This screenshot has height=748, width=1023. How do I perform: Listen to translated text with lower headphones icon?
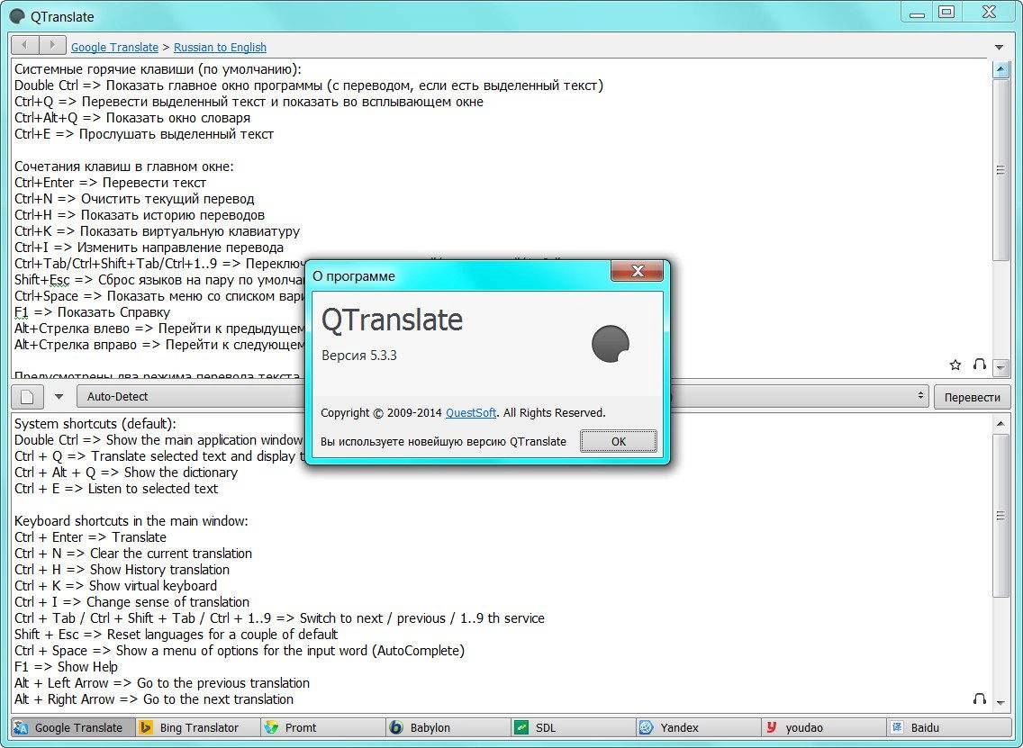pos(979,698)
